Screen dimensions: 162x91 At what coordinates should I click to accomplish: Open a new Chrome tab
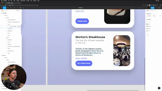(22, 3)
